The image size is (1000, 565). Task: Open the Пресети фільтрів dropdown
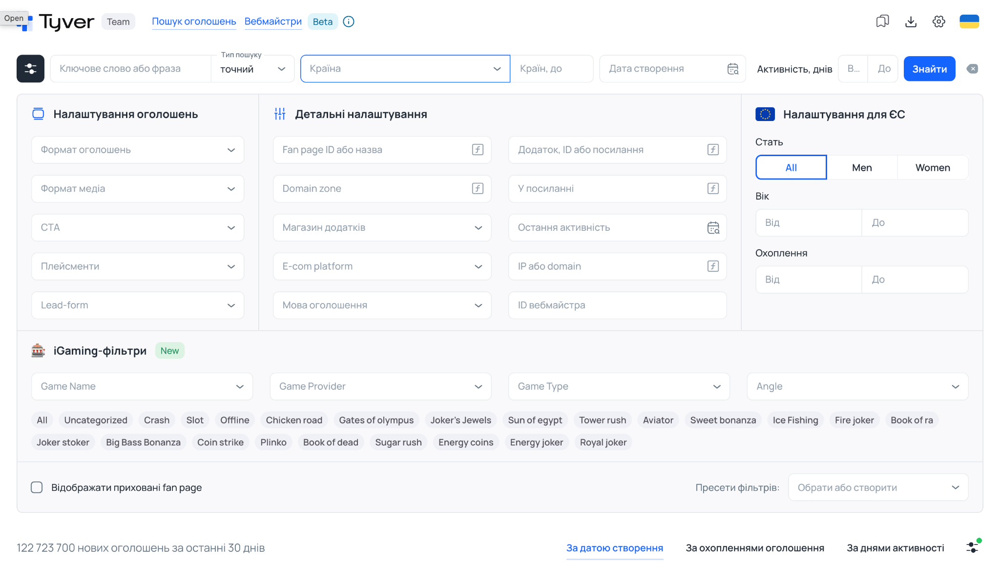878,487
